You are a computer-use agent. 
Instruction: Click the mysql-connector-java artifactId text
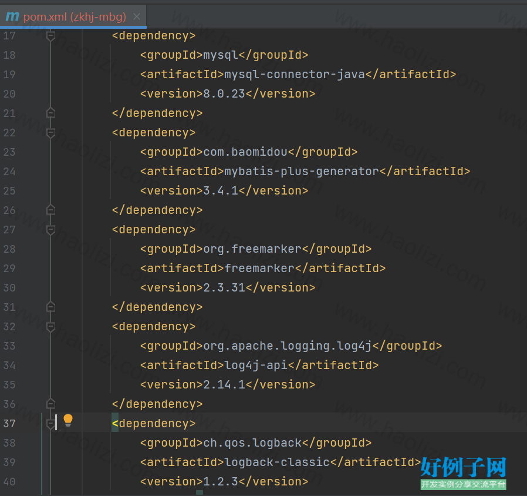[295, 75]
